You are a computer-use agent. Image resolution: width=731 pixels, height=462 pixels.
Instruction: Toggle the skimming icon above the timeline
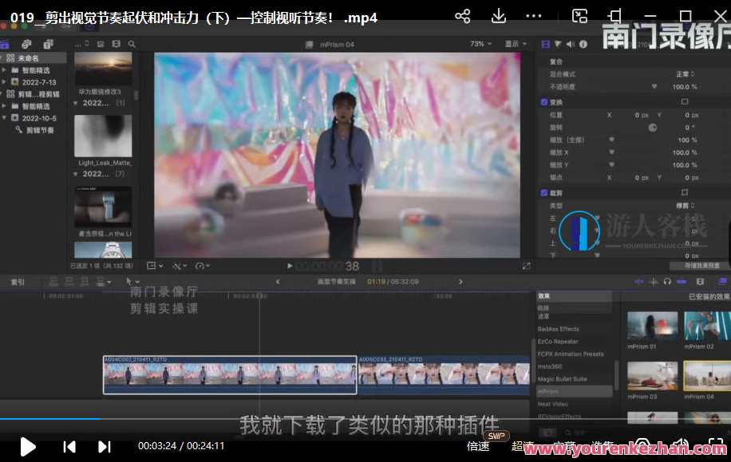(x=639, y=281)
